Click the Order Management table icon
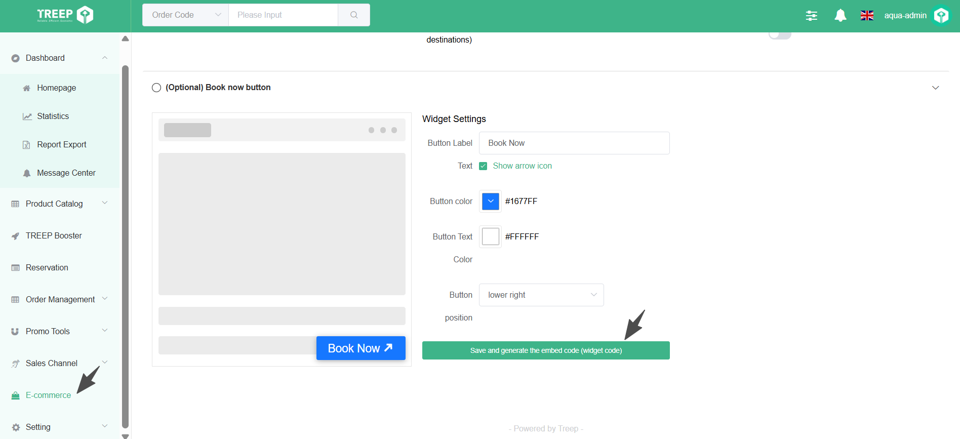This screenshot has width=960, height=439. click(x=16, y=300)
